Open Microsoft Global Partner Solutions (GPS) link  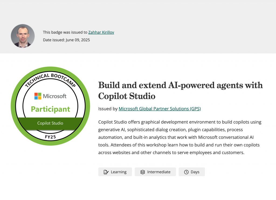(160, 109)
